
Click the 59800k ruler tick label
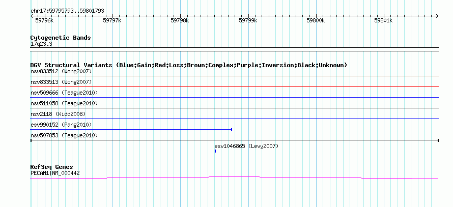[x=316, y=20]
